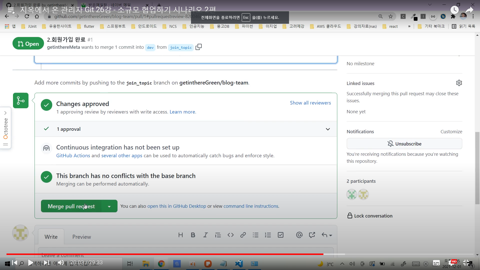Click the Leave a comment text field

tap(186, 253)
